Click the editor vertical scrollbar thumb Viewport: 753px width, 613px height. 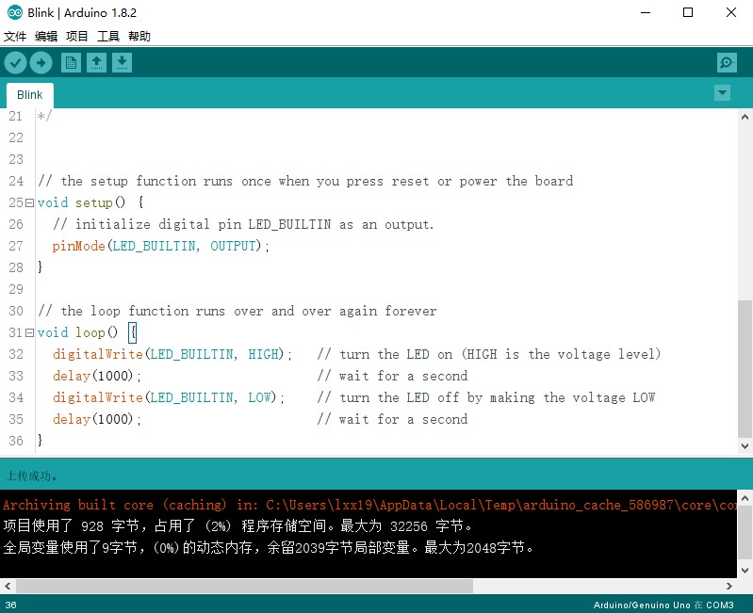(745, 368)
